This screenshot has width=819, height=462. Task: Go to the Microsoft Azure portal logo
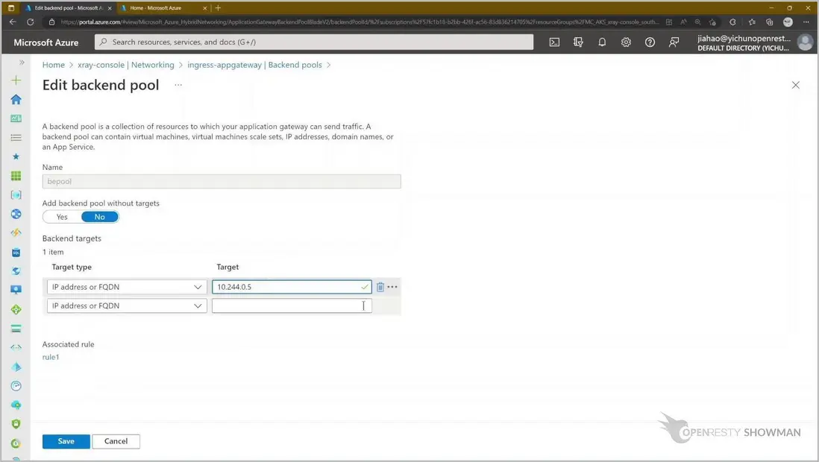46,42
